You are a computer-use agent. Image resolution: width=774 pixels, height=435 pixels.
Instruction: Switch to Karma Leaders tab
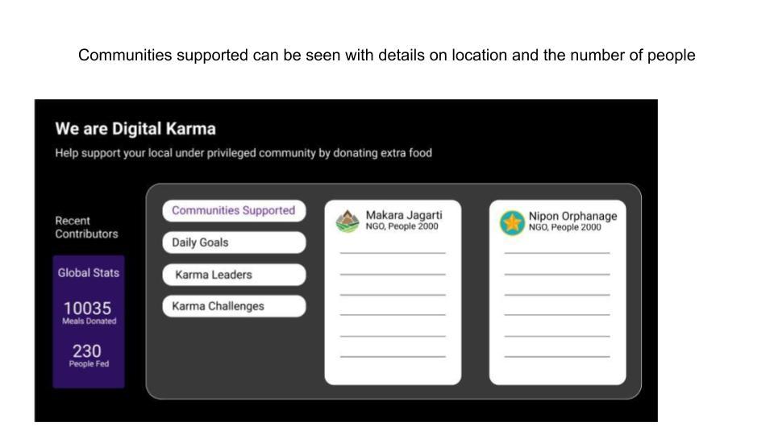click(234, 275)
